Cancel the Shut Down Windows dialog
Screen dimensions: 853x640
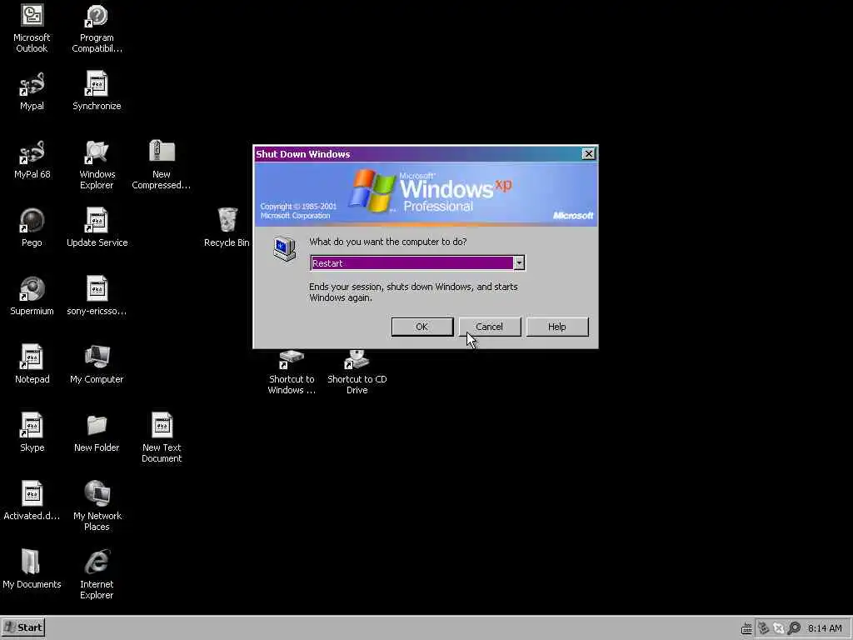click(490, 327)
